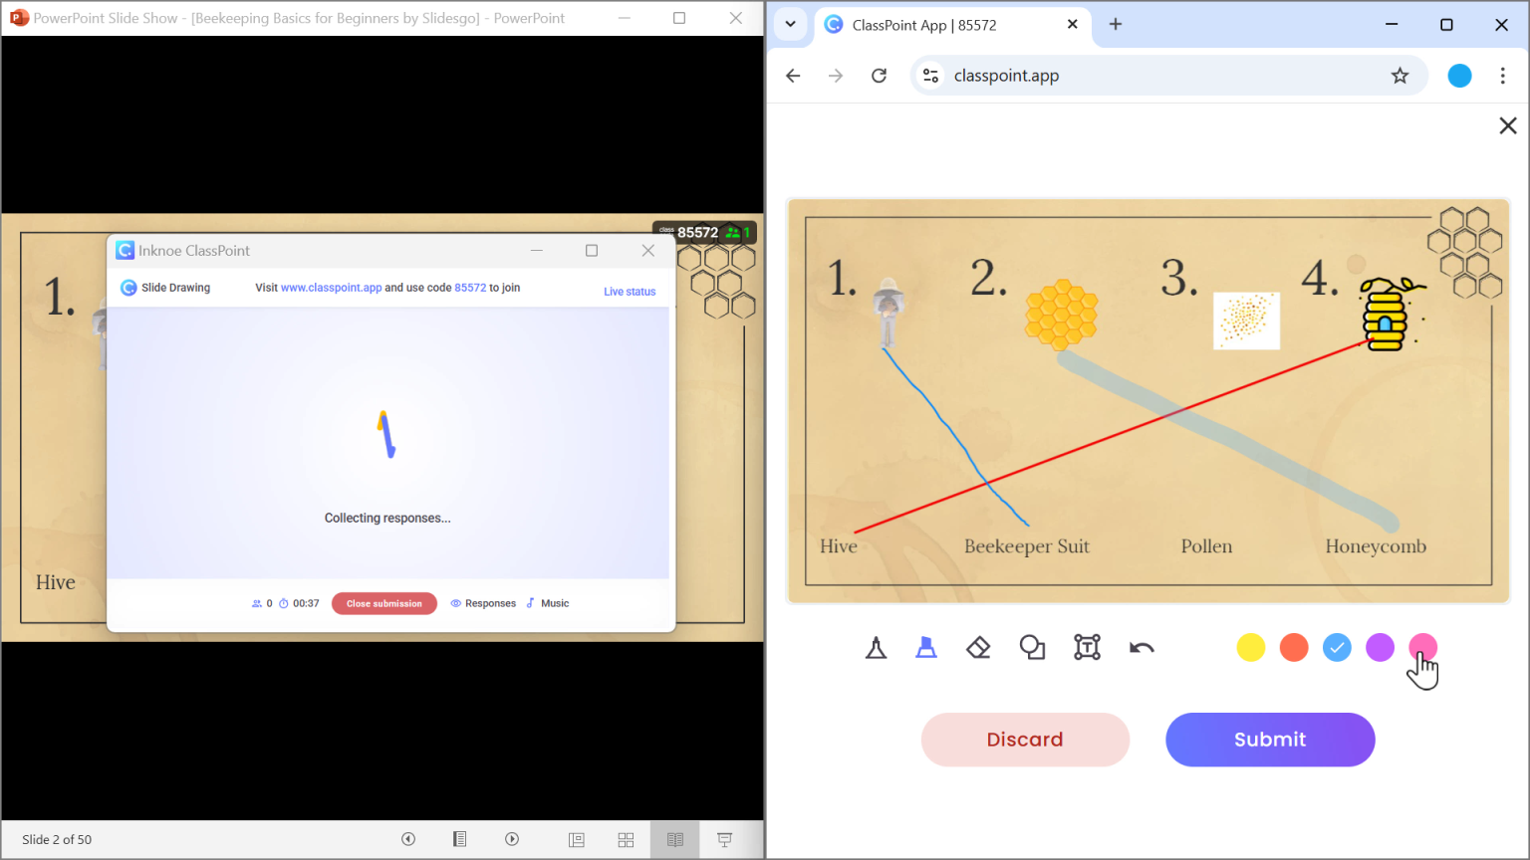Screen dimensions: 1530x860
Task: Open the See All Slides grid view
Action: point(626,839)
